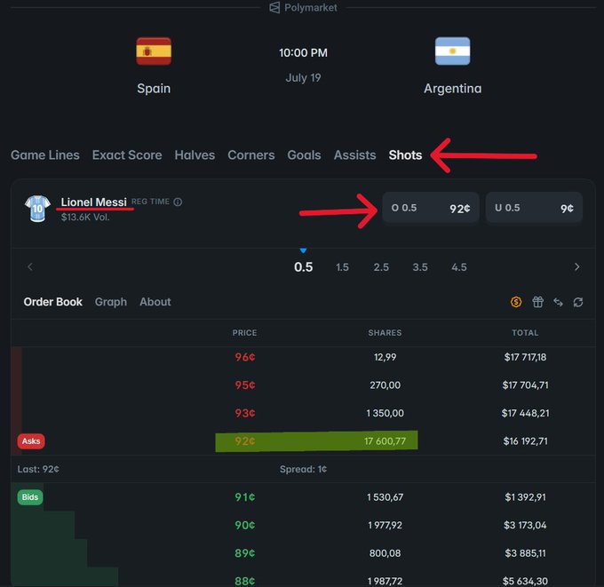Select the Order Book tab
The height and width of the screenshot is (587, 604).
52,302
